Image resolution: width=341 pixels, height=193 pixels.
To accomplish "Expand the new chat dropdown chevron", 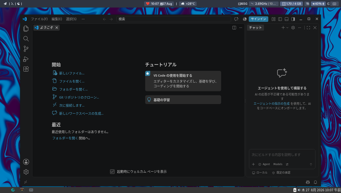I will click(287, 28).
